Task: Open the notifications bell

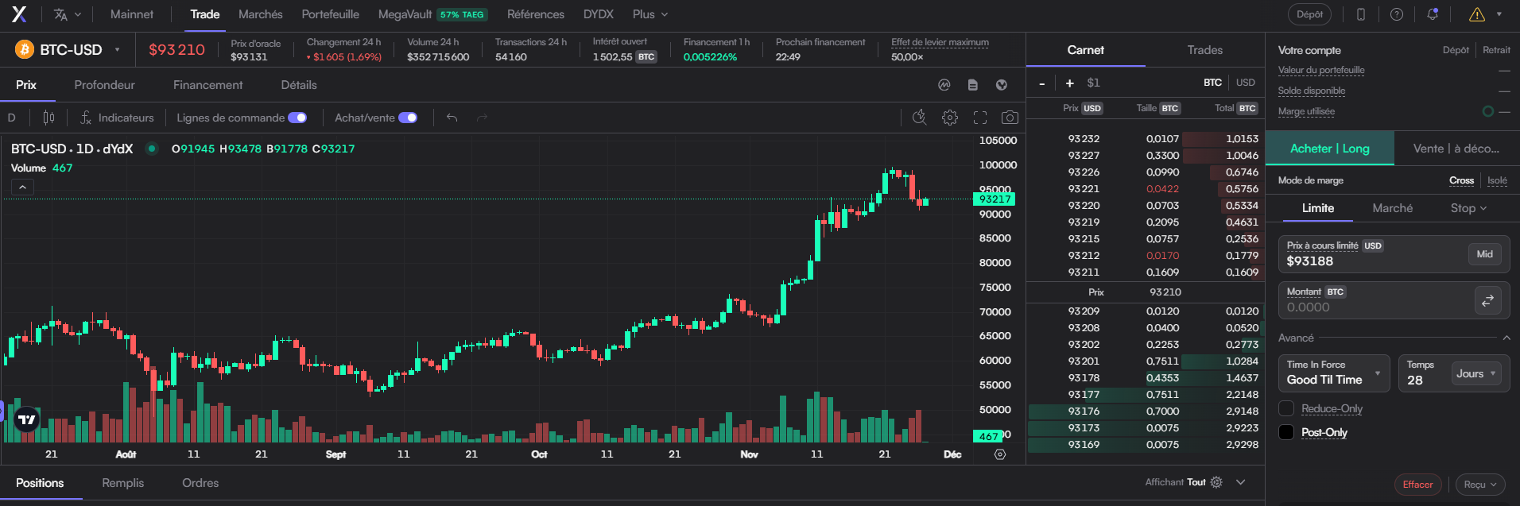Action: click(x=1433, y=14)
